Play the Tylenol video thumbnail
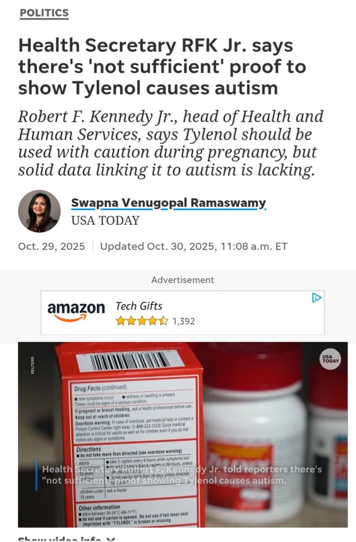The image size is (356, 542). tap(183, 435)
